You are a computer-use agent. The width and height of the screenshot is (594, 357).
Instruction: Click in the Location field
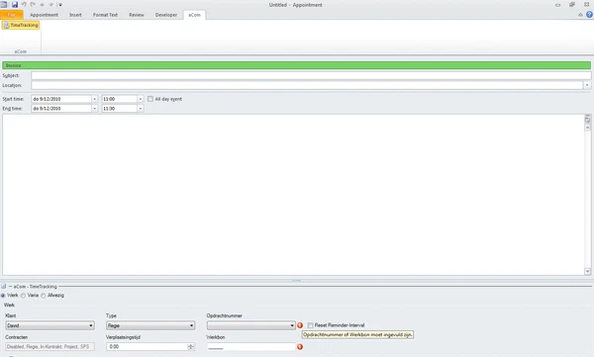[x=307, y=85]
